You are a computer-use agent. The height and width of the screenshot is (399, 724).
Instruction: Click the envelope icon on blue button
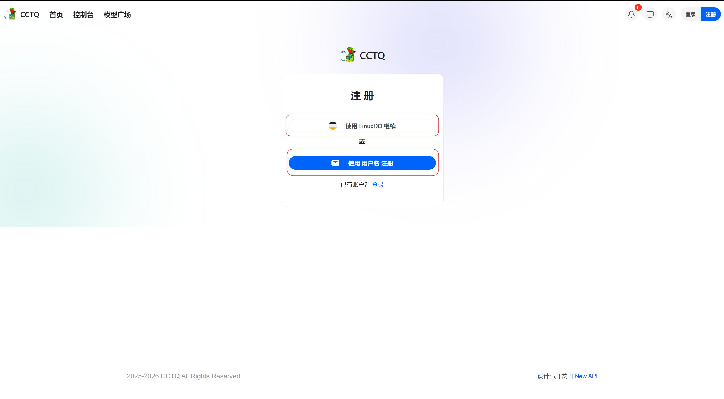(x=335, y=163)
